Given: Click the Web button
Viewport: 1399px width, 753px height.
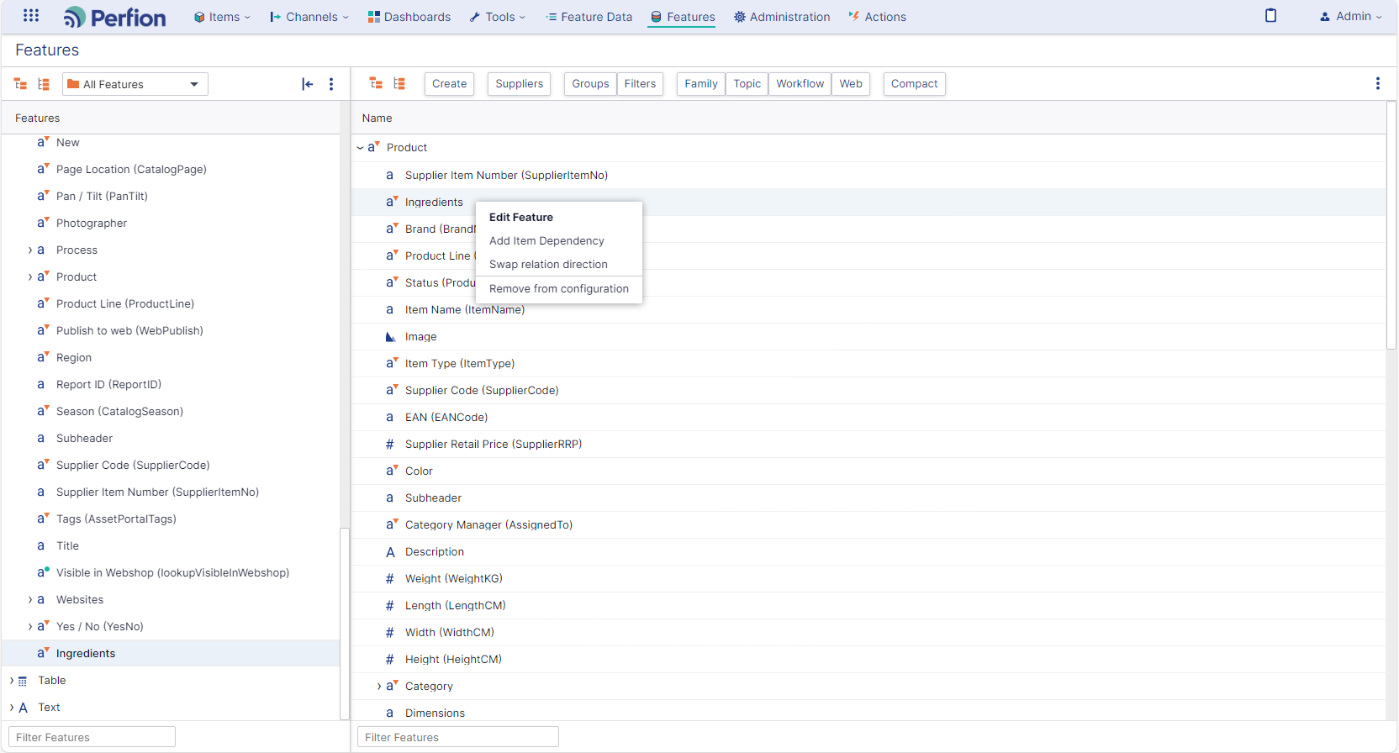Looking at the screenshot, I should (x=851, y=84).
